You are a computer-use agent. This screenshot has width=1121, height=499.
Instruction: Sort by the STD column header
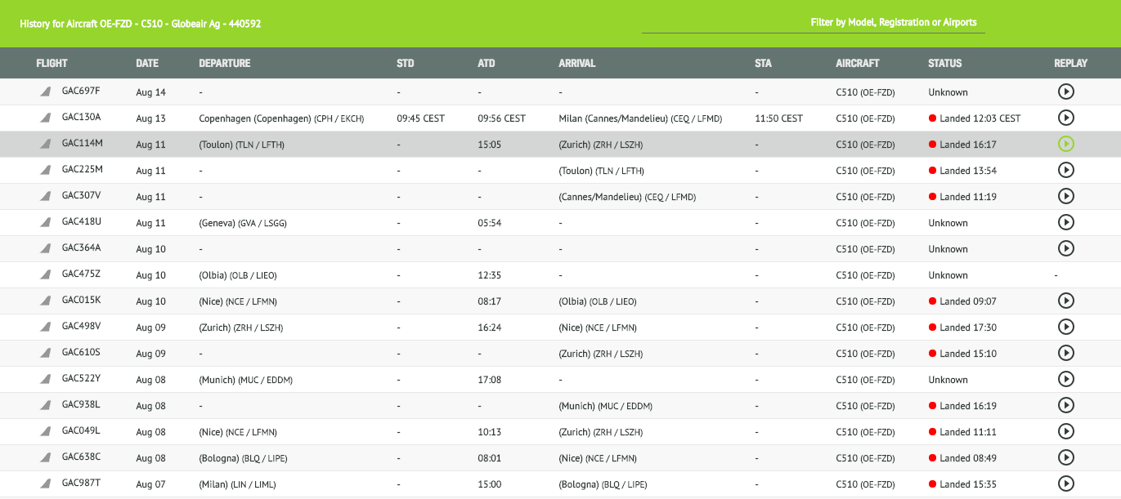tap(406, 63)
